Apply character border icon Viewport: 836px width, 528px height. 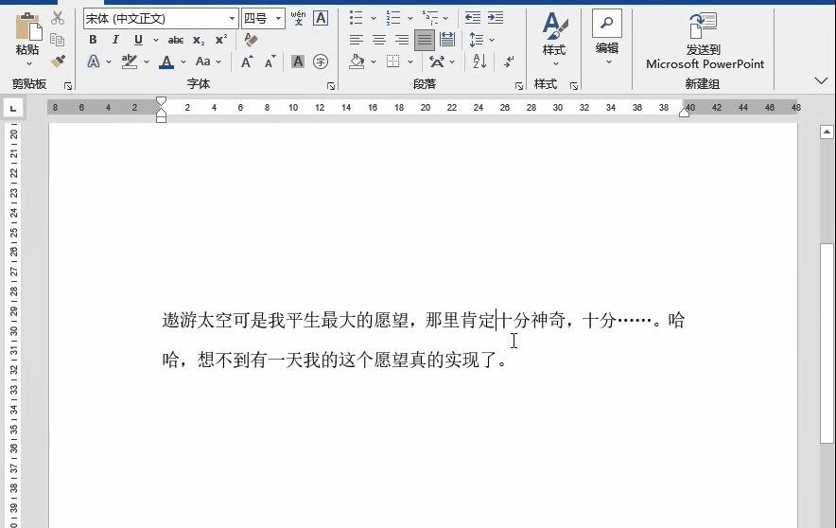click(321, 18)
